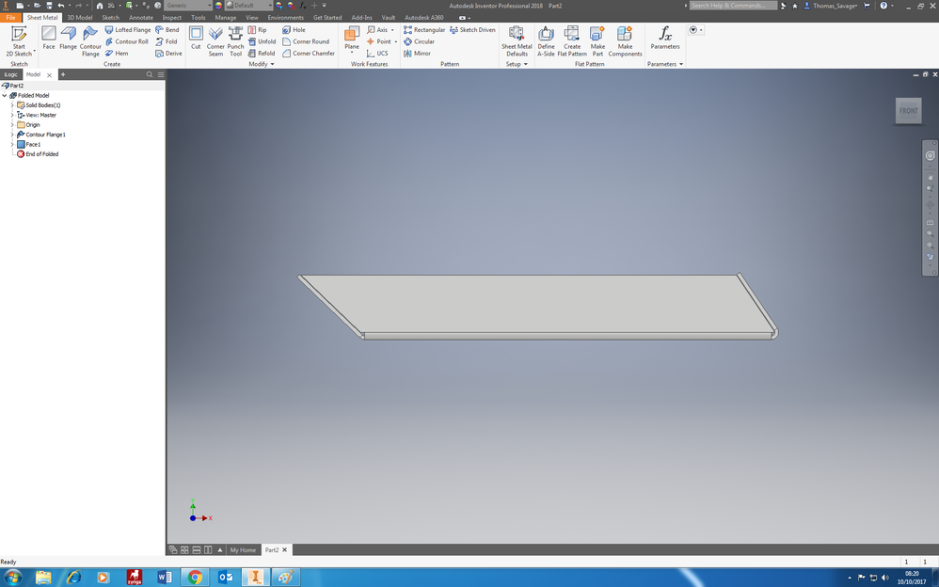Apply a Circular pattern
The width and height of the screenshot is (939, 587).
click(x=420, y=41)
